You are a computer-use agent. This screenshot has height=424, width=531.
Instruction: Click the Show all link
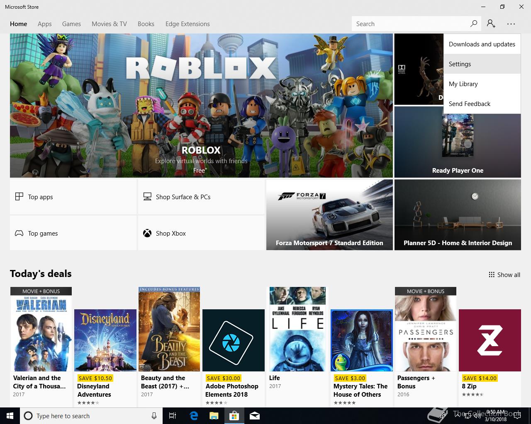(504, 275)
